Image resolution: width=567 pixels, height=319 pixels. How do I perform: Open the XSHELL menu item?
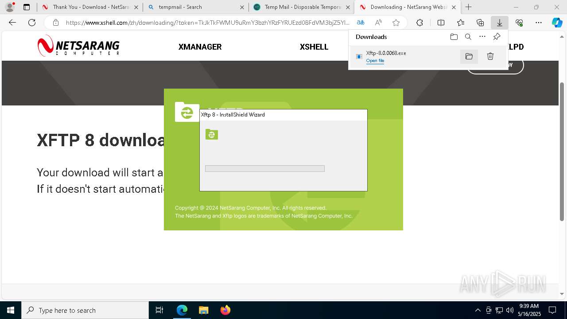(314, 47)
